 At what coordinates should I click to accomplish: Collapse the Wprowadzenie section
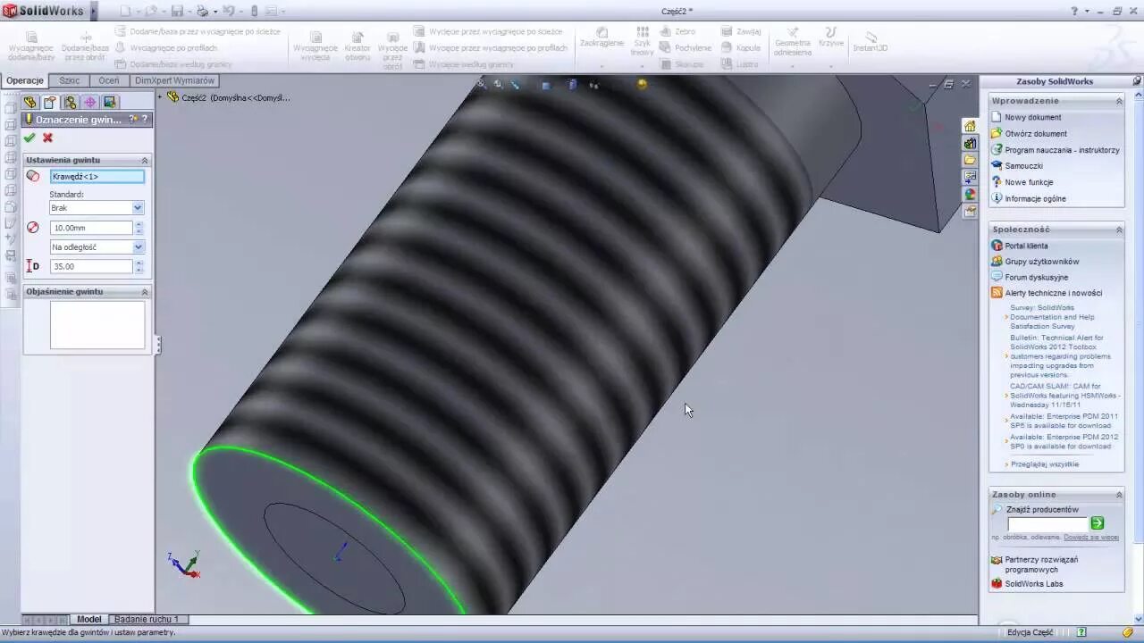[x=1119, y=101]
